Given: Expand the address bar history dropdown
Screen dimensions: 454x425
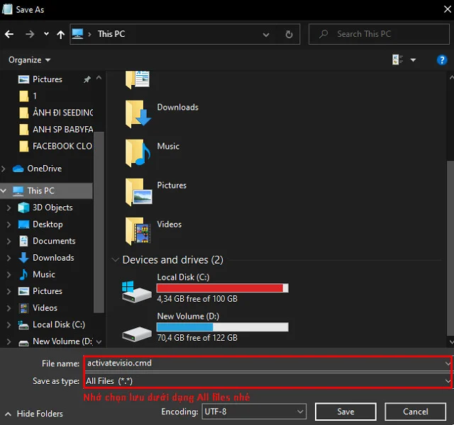Looking at the screenshot, I should (266, 35).
